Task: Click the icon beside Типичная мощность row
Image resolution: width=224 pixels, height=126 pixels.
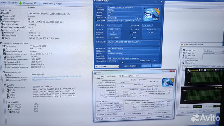Action: [5, 64]
